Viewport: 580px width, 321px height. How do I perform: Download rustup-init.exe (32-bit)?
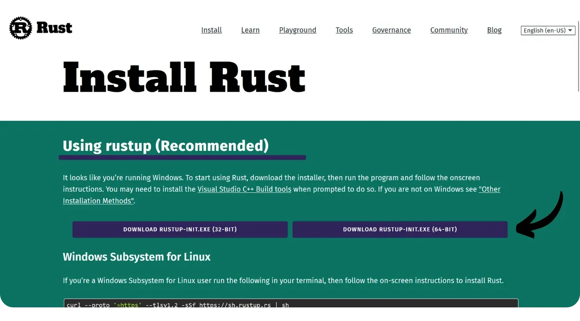(x=180, y=229)
